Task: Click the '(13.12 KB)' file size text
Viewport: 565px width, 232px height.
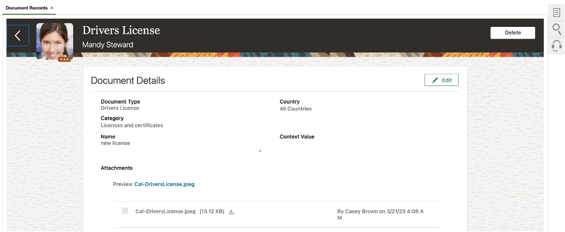Action: click(x=212, y=211)
